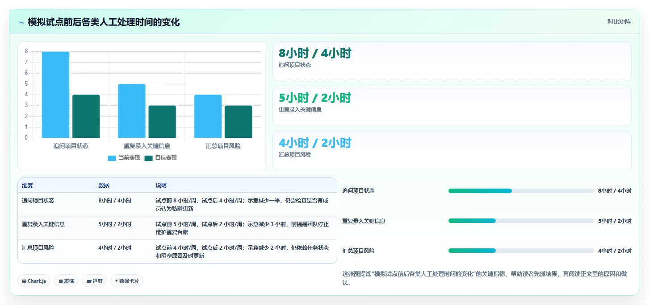Toggle the 目标表现 legend swatch
Screen dimensions: 649x305
tap(148, 158)
